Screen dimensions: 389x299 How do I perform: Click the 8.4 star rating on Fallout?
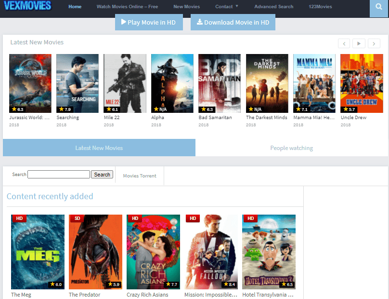[229, 285]
